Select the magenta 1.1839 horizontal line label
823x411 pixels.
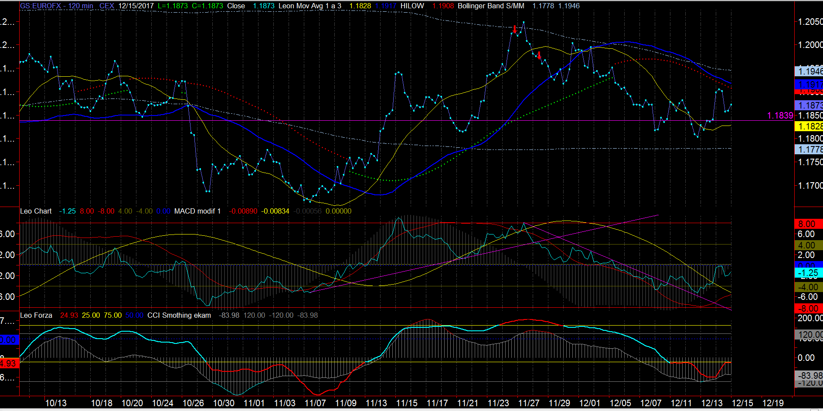(x=780, y=115)
